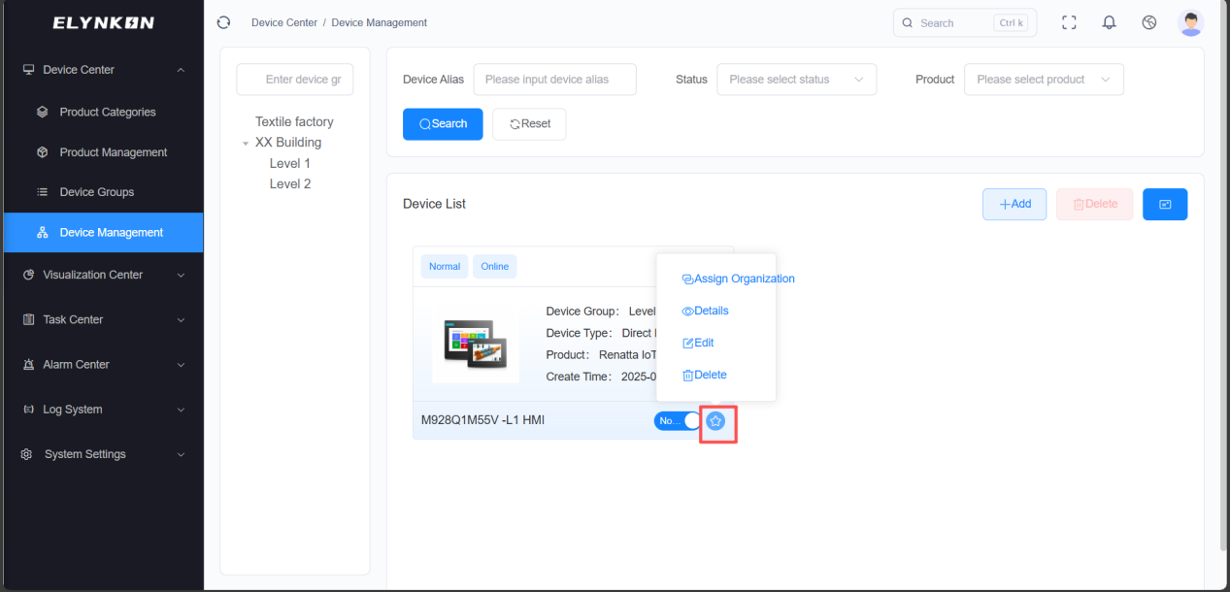Select Level 2 in the tree
The width and height of the screenshot is (1230, 592).
[x=290, y=183]
